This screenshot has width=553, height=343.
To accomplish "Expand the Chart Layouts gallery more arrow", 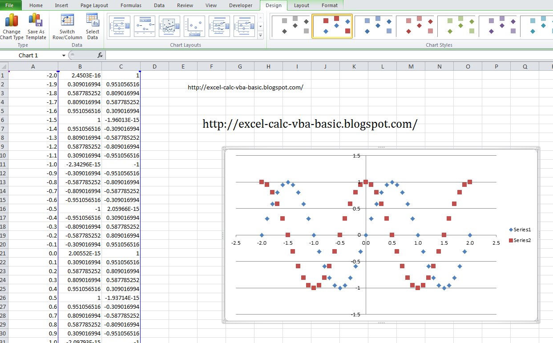I will 260,35.
